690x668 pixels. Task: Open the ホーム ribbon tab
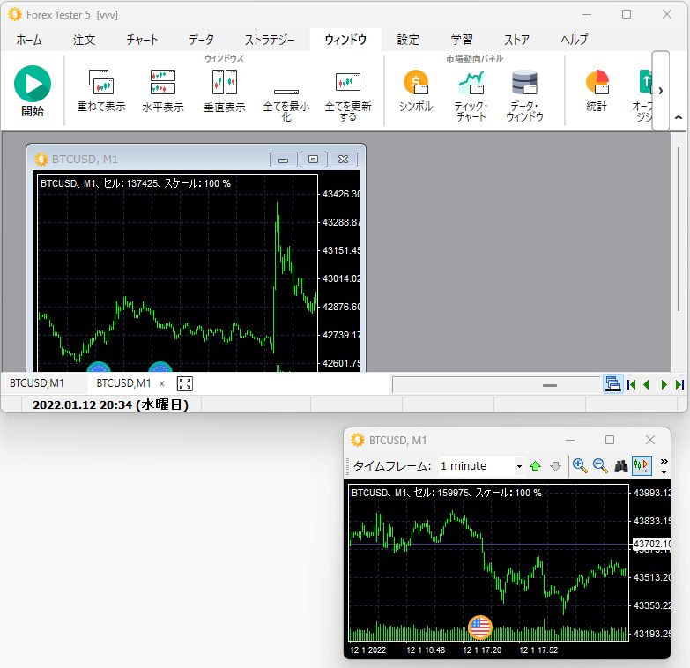[29, 40]
